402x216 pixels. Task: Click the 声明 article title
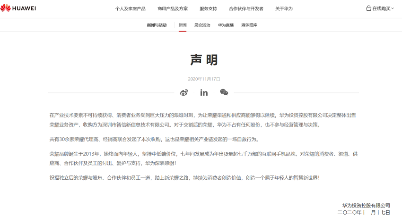tap(204, 60)
